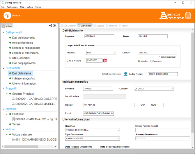This screenshot has width=195, height=154.
Task: Open the birth Provincia PISA dropdown
Action: pos(101,53)
